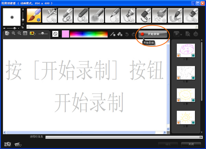Click the clear preview window icon
The width and height of the screenshot is (206, 149).
click(7, 33)
